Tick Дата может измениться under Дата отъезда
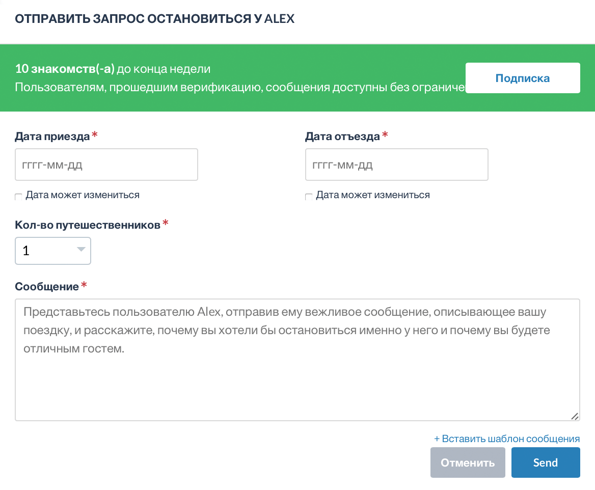Screen dimensions: 595x490 point(309,196)
